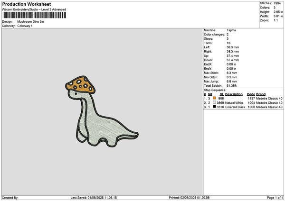This screenshot has height=201, width=285.
Task: Click the 'Created By:' footer label
Action: click(x=10, y=198)
